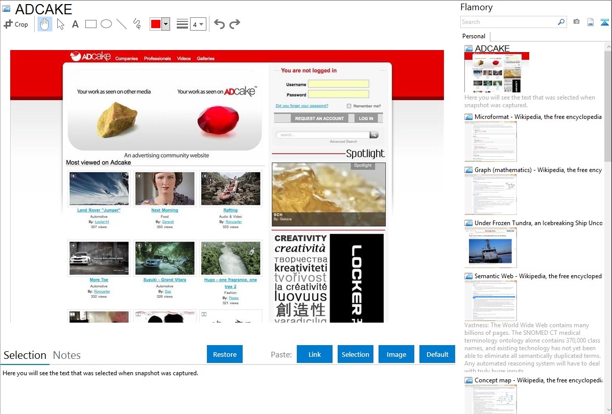Image resolution: width=612 pixels, height=414 pixels.
Task: Select the freehand scribble tool
Action: click(x=137, y=24)
